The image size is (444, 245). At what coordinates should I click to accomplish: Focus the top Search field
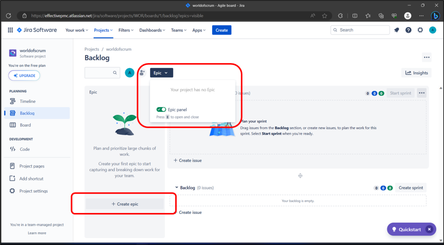(360, 30)
